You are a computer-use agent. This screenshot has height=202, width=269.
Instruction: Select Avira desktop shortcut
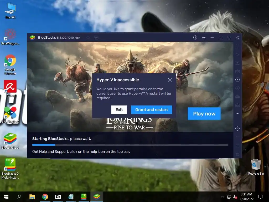pyautogui.click(x=10, y=88)
